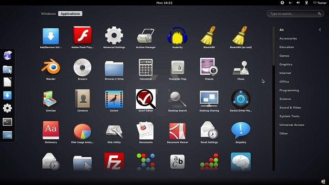Open settings gear in the dash
329x185 pixels.
click(x=7, y=108)
